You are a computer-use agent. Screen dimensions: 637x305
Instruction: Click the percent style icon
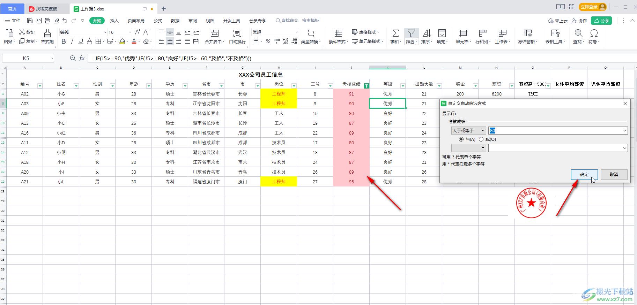[x=268, y=41]
